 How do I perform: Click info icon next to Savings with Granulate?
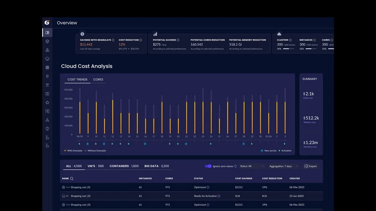[113, 40]
